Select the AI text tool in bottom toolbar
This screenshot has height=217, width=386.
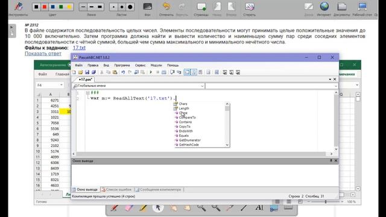259,208
